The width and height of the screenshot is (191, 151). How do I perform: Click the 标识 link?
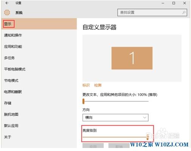pos(86,85)
